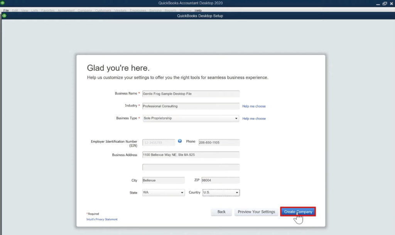Click Preview Your Settings
This screenshot has height=235, width=395.
256,211
